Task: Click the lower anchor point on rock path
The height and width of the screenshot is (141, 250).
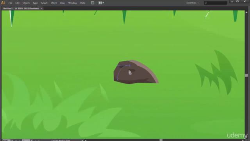Action: click(117, 80)
